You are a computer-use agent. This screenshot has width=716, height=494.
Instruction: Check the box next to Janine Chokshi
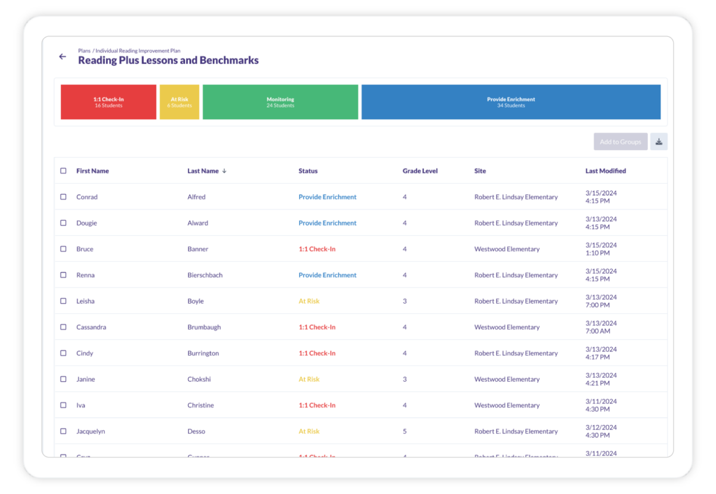click(x=64, y=379)
